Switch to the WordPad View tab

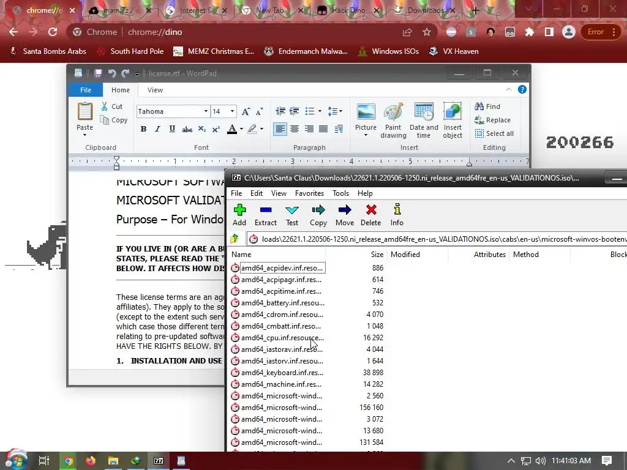155,90
